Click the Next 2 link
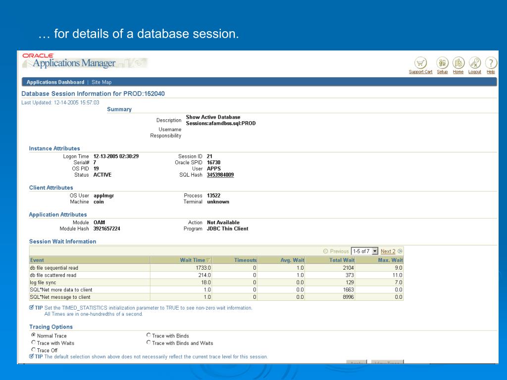The height and width of the screenshot is (380, 507). [x=388, y=251]
